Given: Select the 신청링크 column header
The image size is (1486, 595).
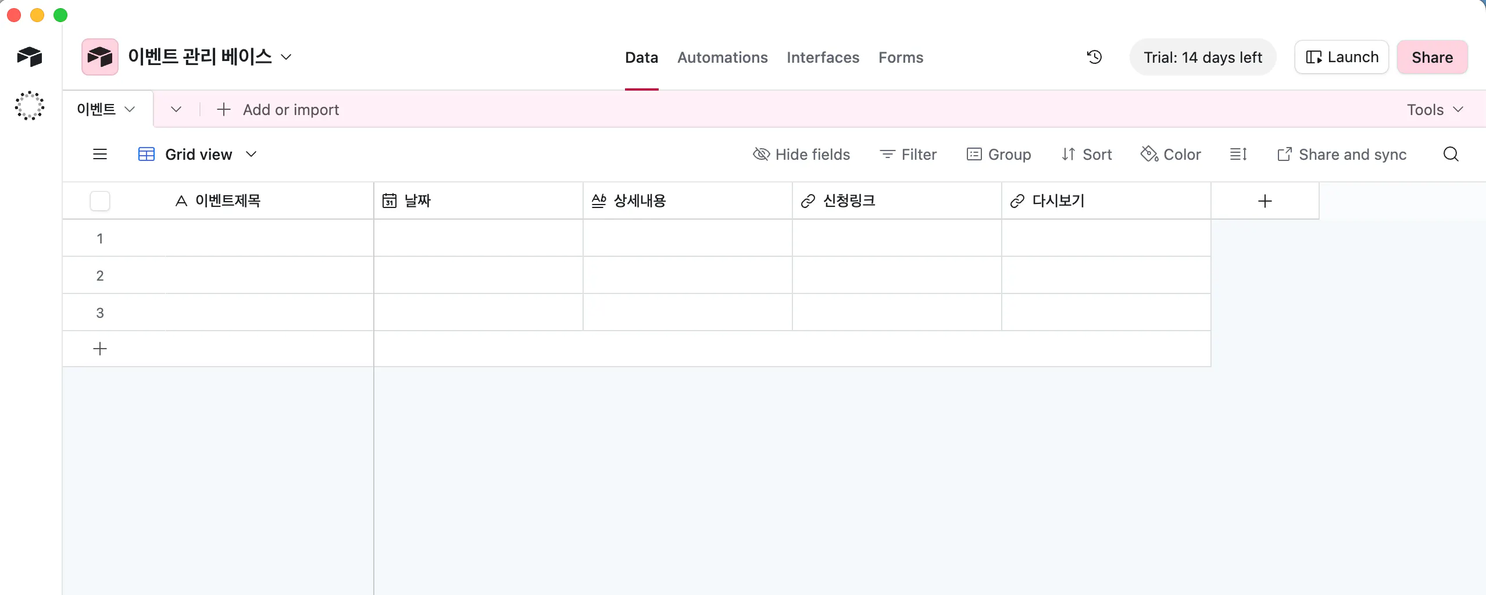Looking at the screenshot, I should pyautogui.click(x=897, y=201).
